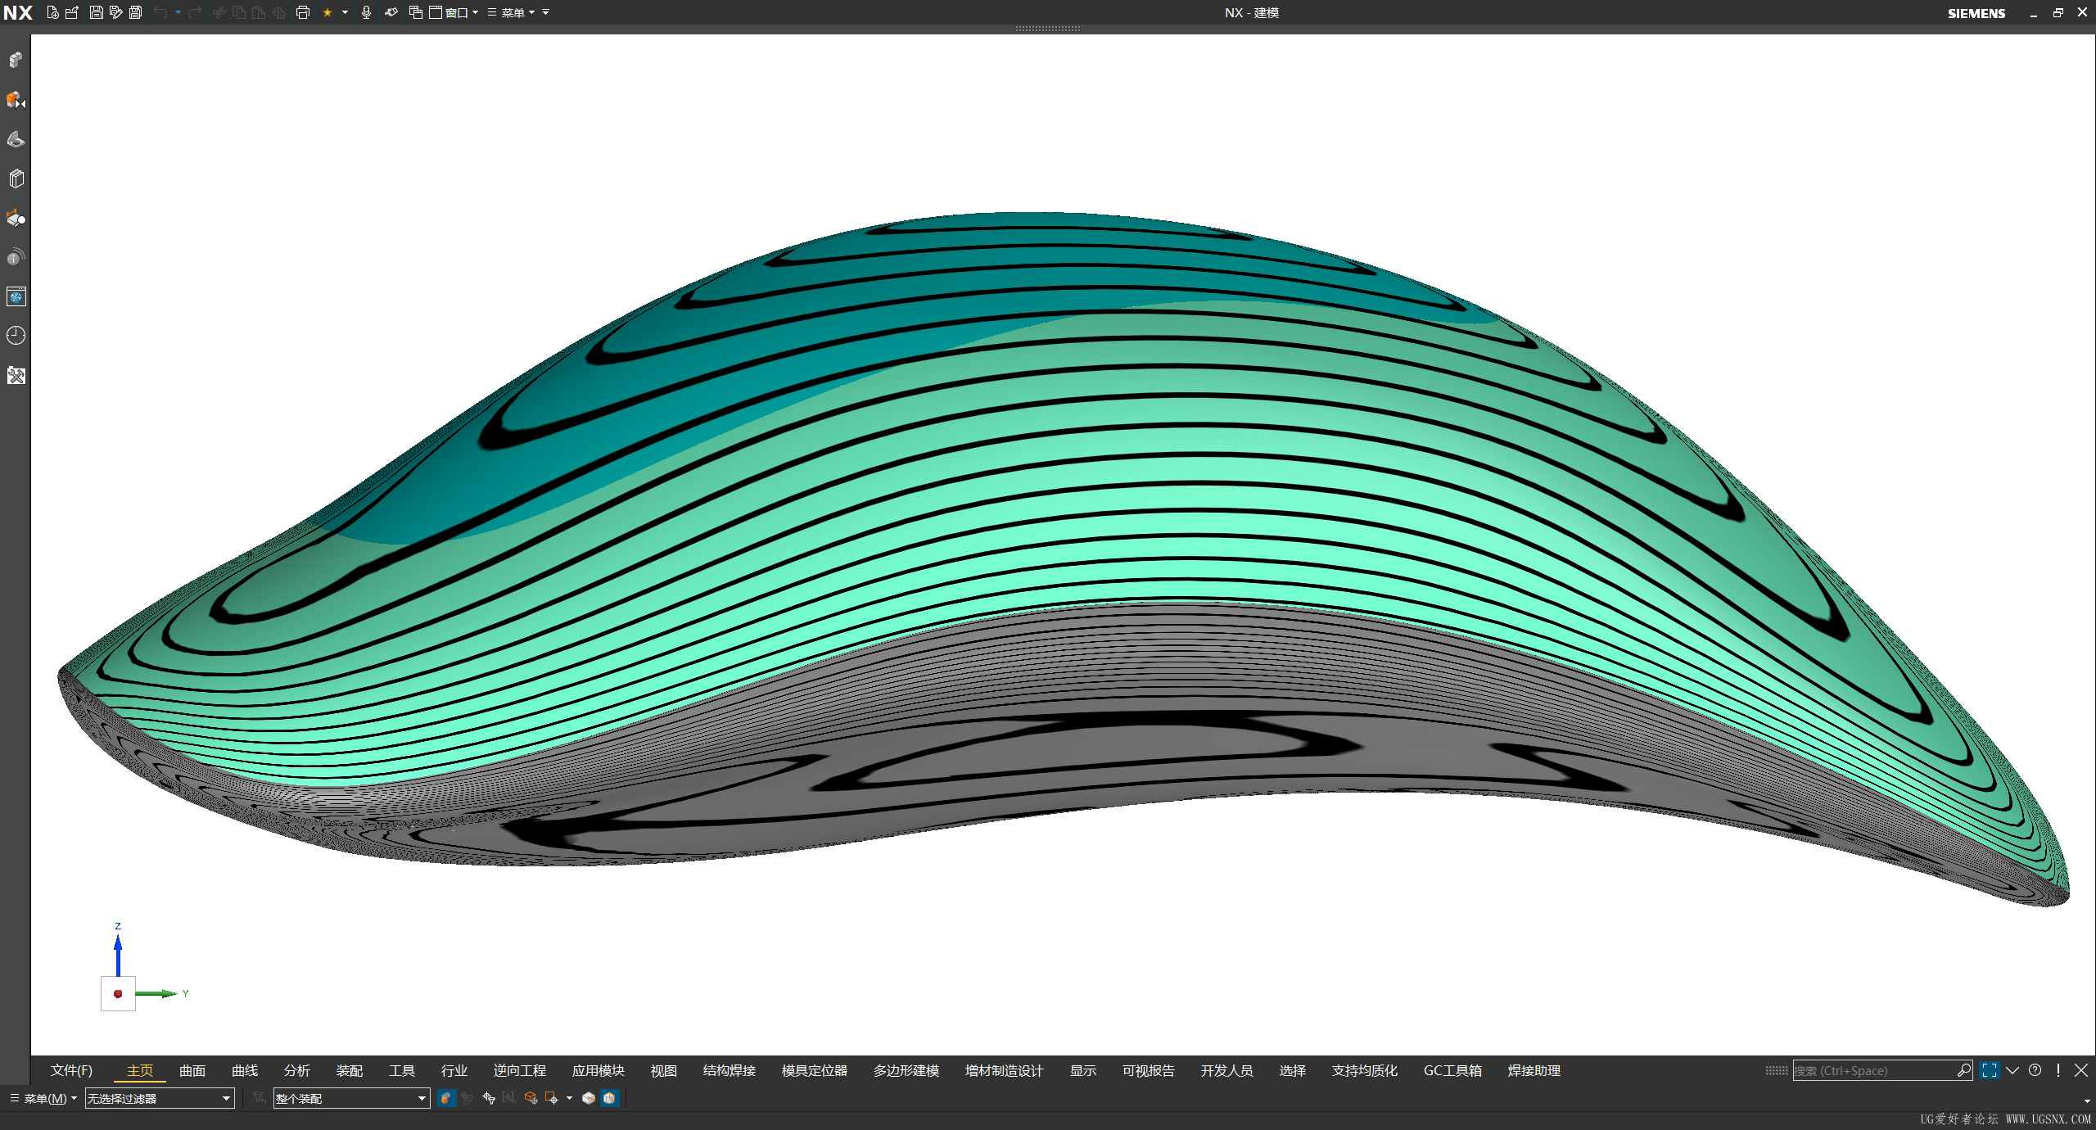The image size is (2096, 1130).
Task: Click the 模具定位器 tab
Action: pyautogui.click(x=814, y=1070)
